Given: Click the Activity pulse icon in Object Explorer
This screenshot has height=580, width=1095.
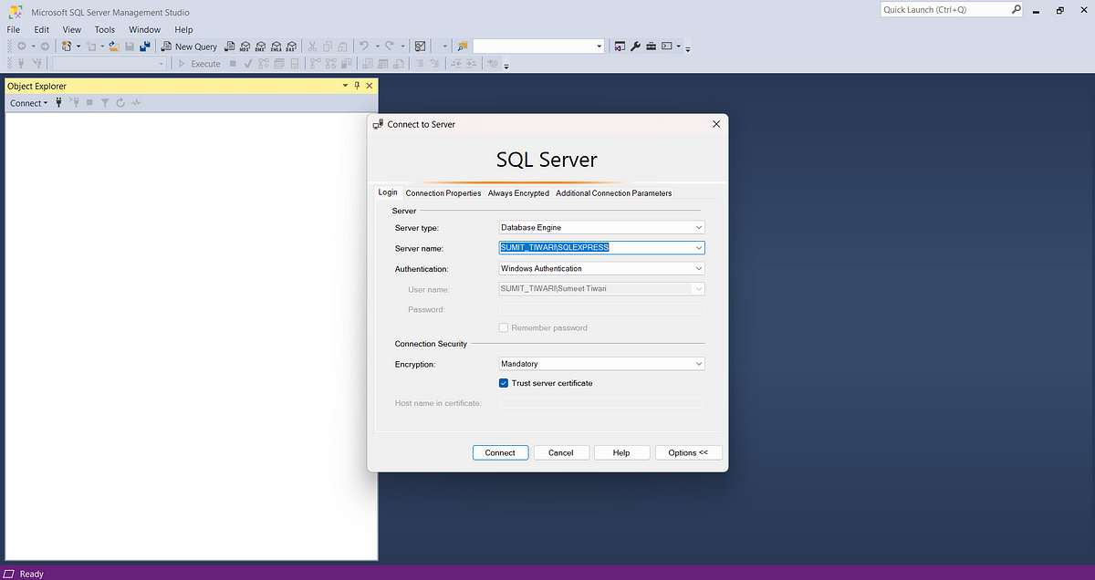Looking at the screenshot, I should click(x=136, y=103).
